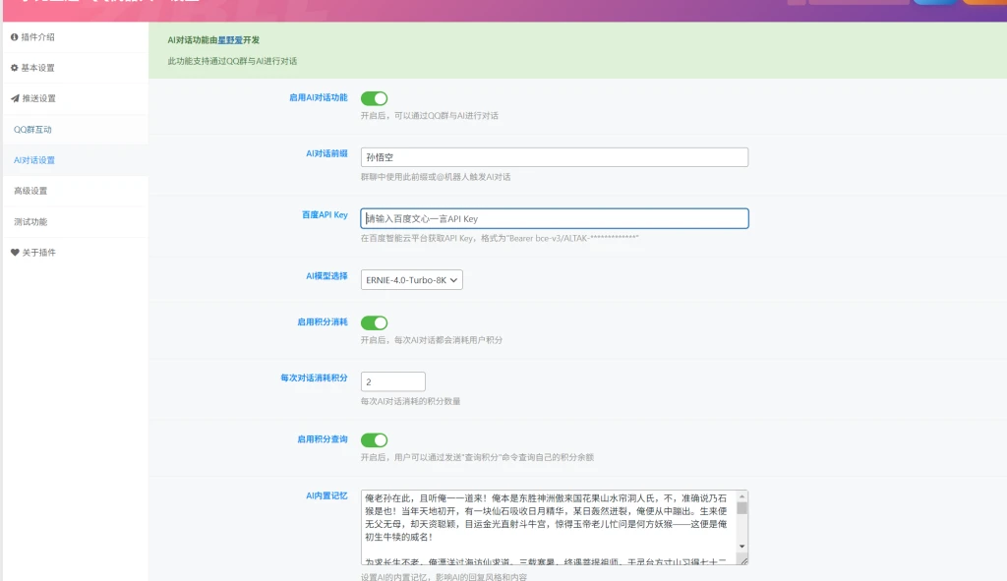Click the heart icon beside 关于插件

pos(14,252)
